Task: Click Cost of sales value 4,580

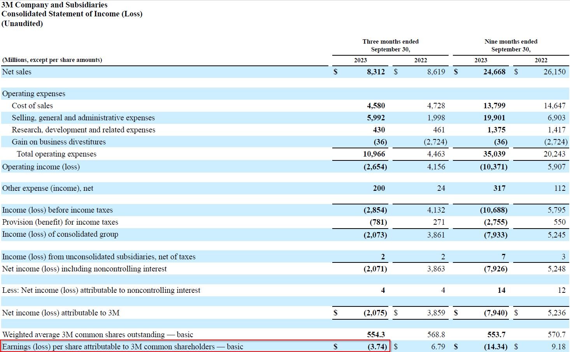Action: pos(376,106)
